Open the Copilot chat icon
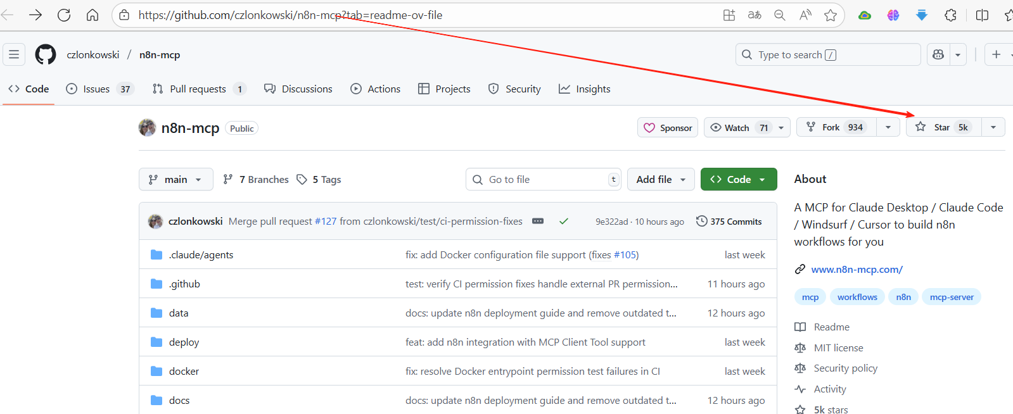1013x414 pixels. tap(938, 54)
